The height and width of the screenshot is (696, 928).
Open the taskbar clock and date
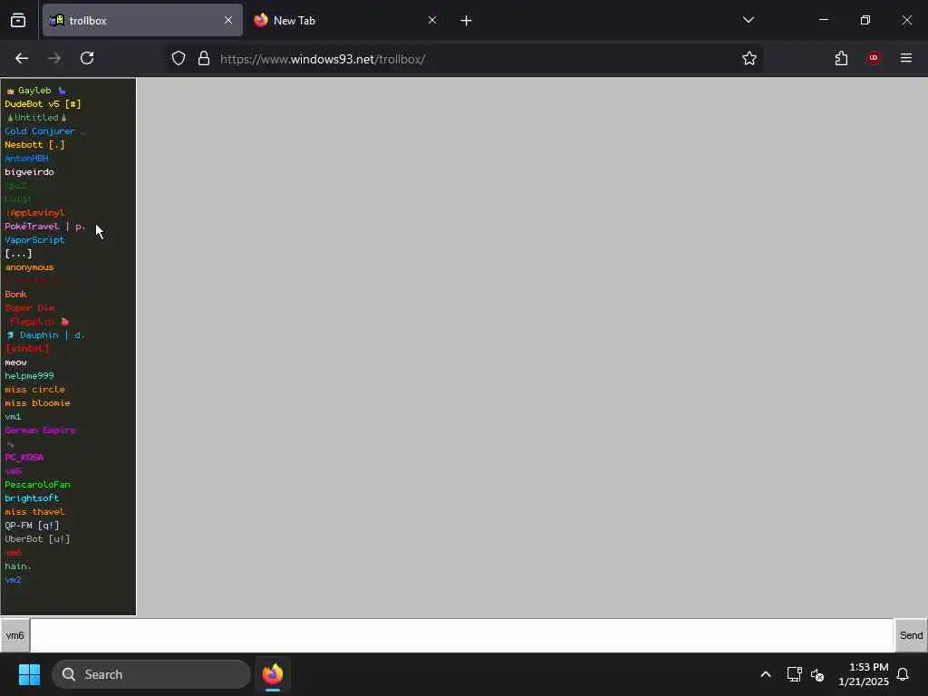click(x=863, y=674)
